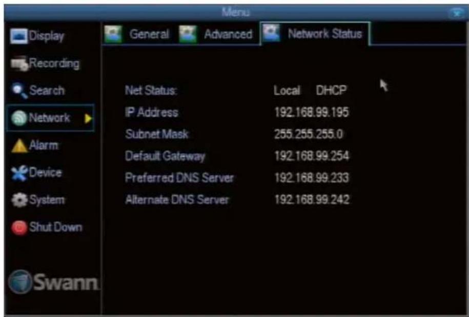This screenshot has height=317, width=469.
Task: Click the IP address 192.168.99.195
Action: tap(311, 112)
